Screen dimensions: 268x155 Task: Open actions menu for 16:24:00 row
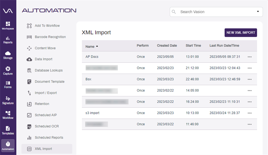click(x=249, y=102)
